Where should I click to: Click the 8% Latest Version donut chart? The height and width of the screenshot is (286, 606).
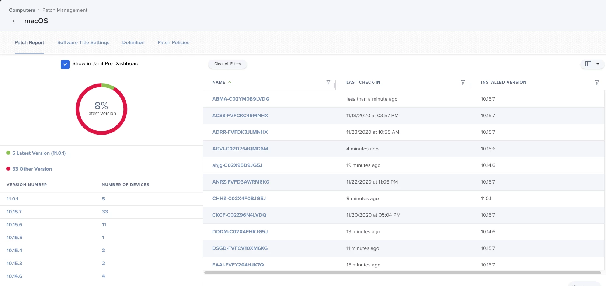click(x=101, y=109)
